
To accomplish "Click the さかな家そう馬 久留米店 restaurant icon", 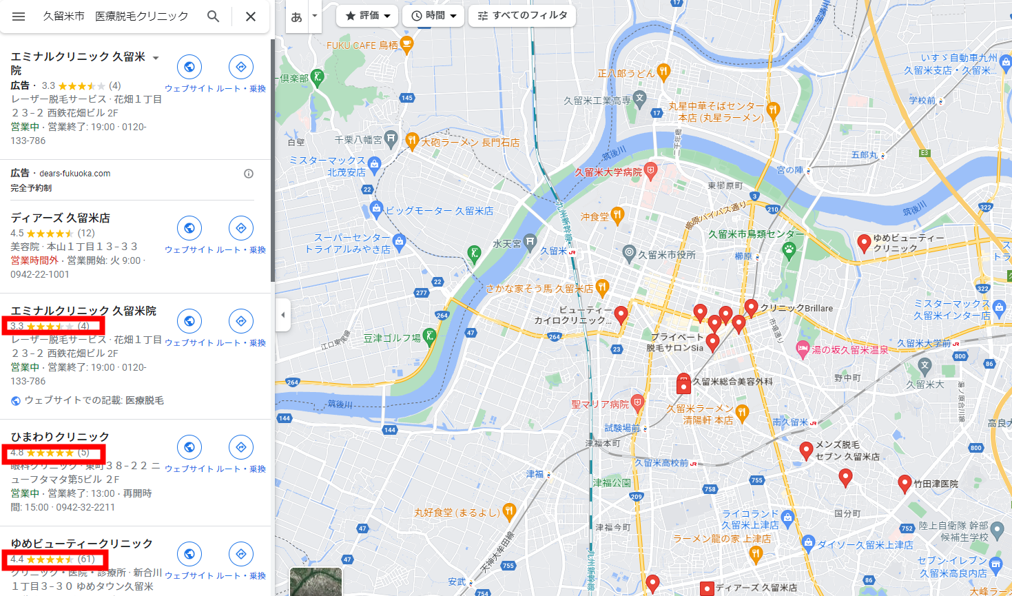I will click(x=602, y=287).
